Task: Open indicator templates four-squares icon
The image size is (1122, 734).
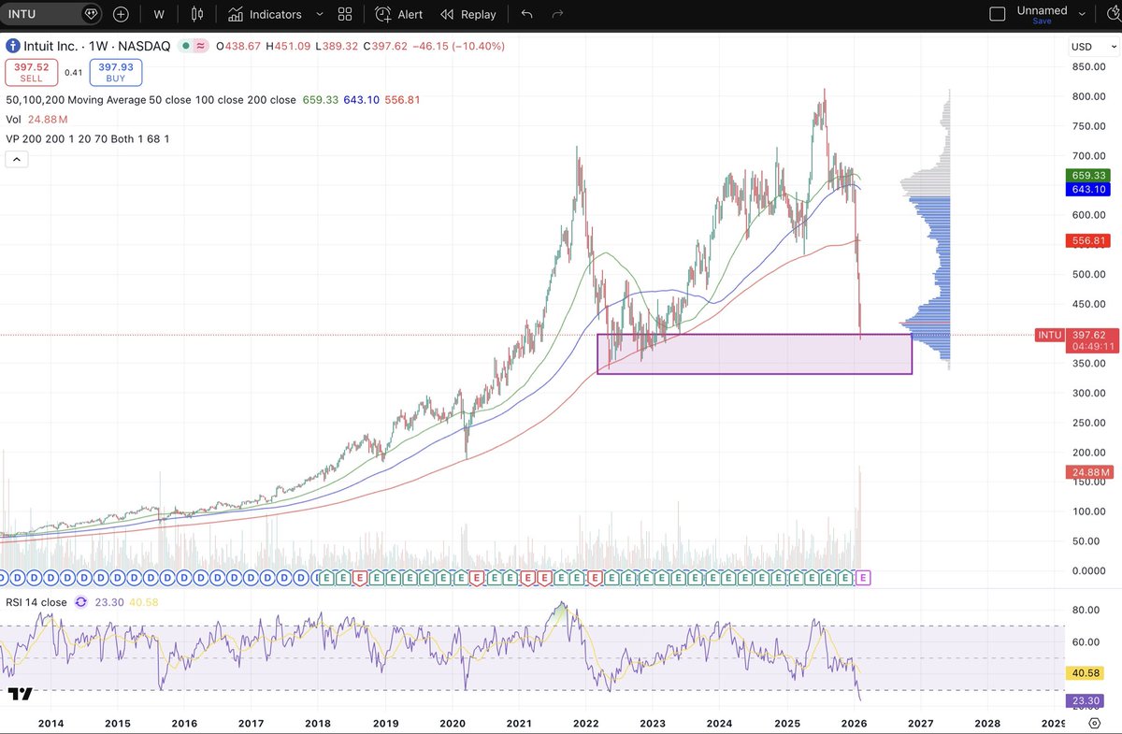Action: [x=345, y=14]
